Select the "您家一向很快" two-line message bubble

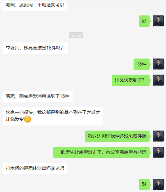tap(53, 116)
